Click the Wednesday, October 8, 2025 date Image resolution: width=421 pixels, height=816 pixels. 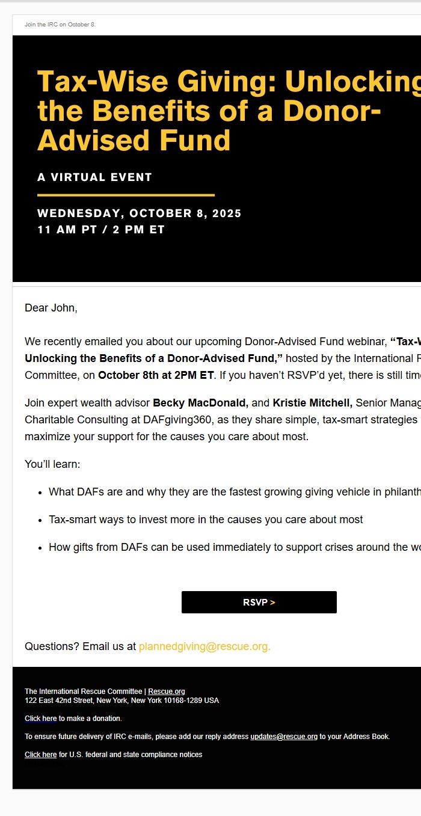(139, 213)
